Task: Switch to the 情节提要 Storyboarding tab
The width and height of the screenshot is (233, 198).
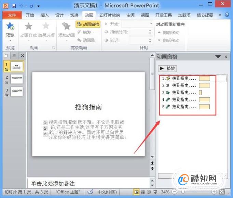Action: point(205,15)
